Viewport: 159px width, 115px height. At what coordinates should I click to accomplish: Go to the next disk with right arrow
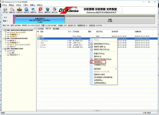tap(6, 17)
